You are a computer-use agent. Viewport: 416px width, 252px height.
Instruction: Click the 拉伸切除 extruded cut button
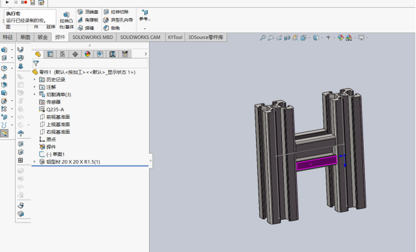pyautogui.click(x=117, y=12)
